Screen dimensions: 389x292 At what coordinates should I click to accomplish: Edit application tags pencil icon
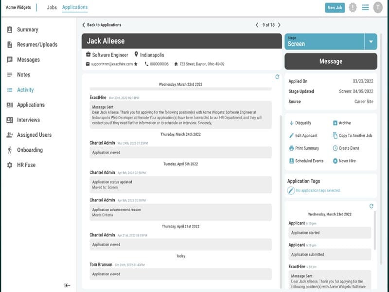[291, 191]
